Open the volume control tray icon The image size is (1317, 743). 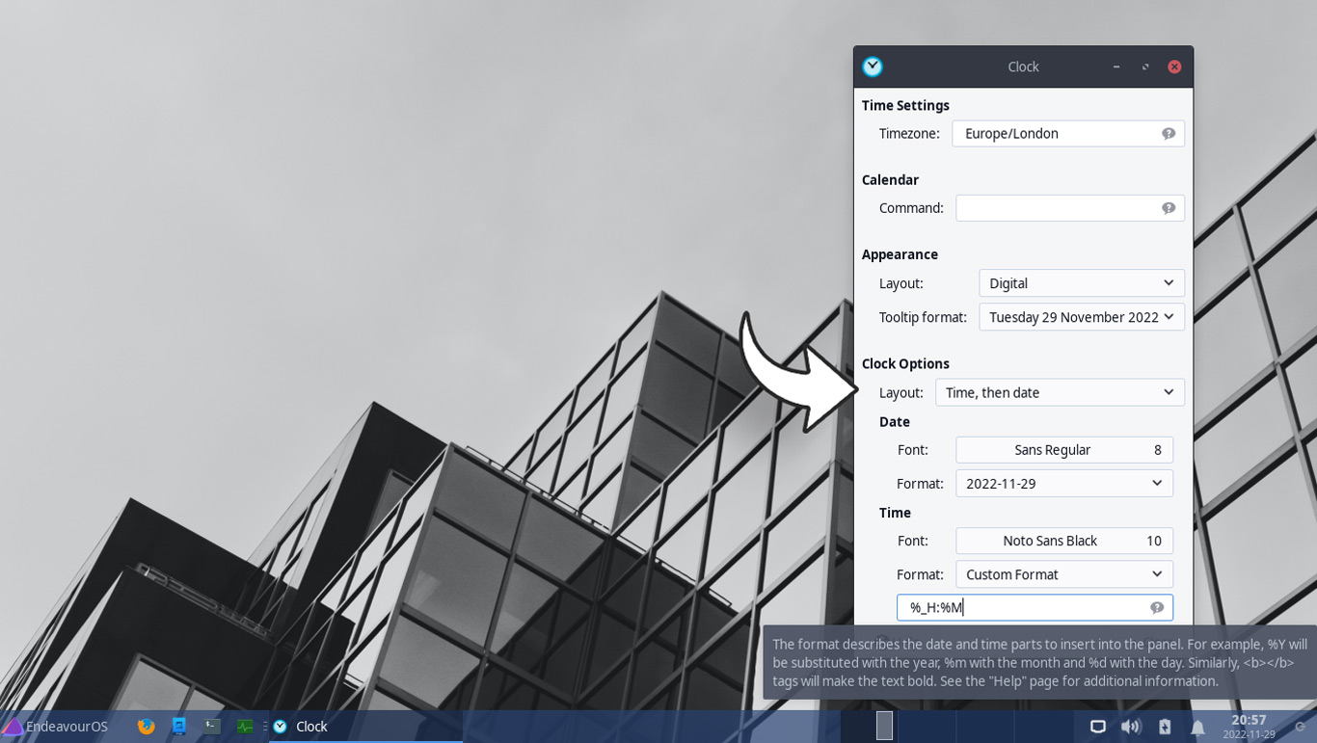point(1131,727)
